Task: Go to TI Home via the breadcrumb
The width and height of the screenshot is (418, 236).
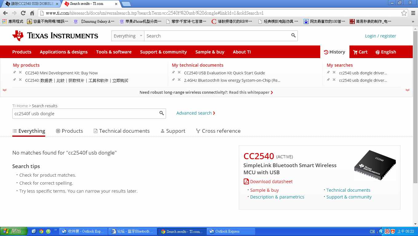Action: click(x=20, y=106)
